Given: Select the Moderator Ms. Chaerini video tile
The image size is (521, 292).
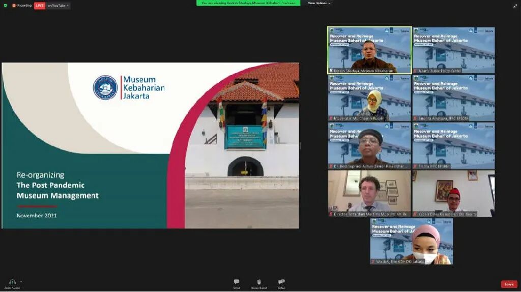Looking at the screenshot, I should pyautogui.click(x=369, y=98).
